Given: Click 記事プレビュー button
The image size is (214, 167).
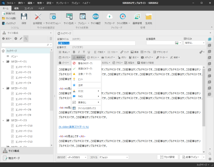Looking at the screenshot, I should (x=191, y=157).
